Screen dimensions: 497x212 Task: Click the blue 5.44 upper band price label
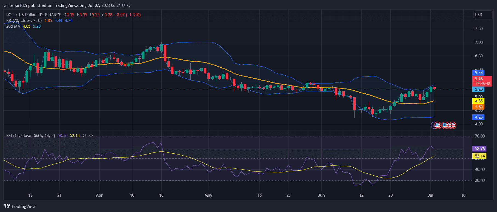[x=478, y=73]
